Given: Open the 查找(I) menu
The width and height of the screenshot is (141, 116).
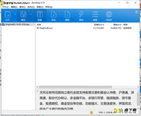Looking at the screenshot, I should pyautogui.click(x=22, y=7).
